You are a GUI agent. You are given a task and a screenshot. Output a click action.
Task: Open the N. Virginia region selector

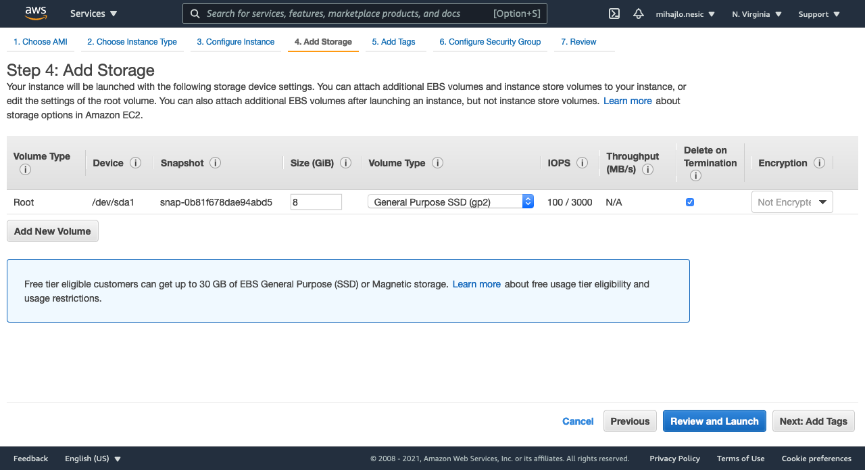pyautogui.click(x=757, y=14)
